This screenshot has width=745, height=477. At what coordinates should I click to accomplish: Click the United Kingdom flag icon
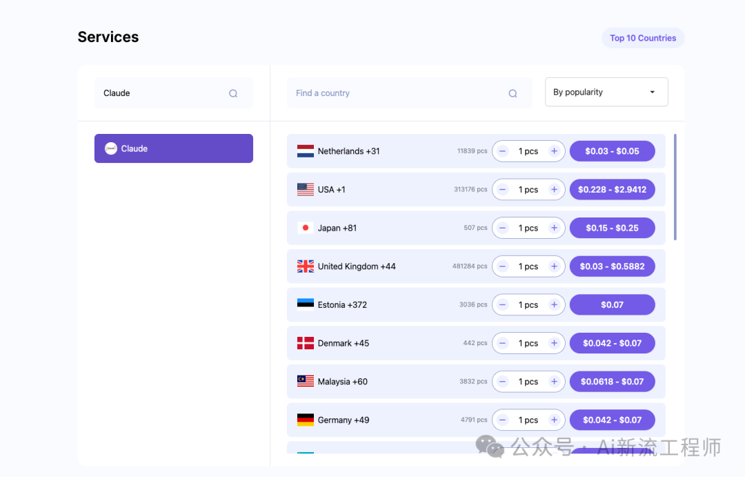[x=306, y=266]
